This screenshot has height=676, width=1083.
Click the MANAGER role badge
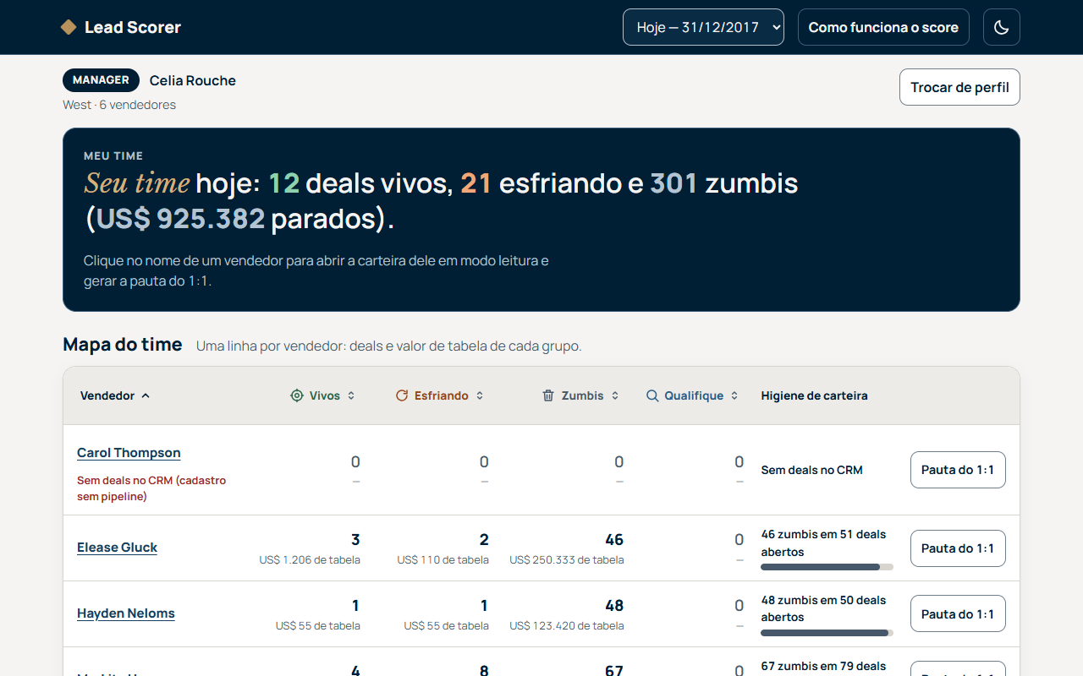coord(101,80)
